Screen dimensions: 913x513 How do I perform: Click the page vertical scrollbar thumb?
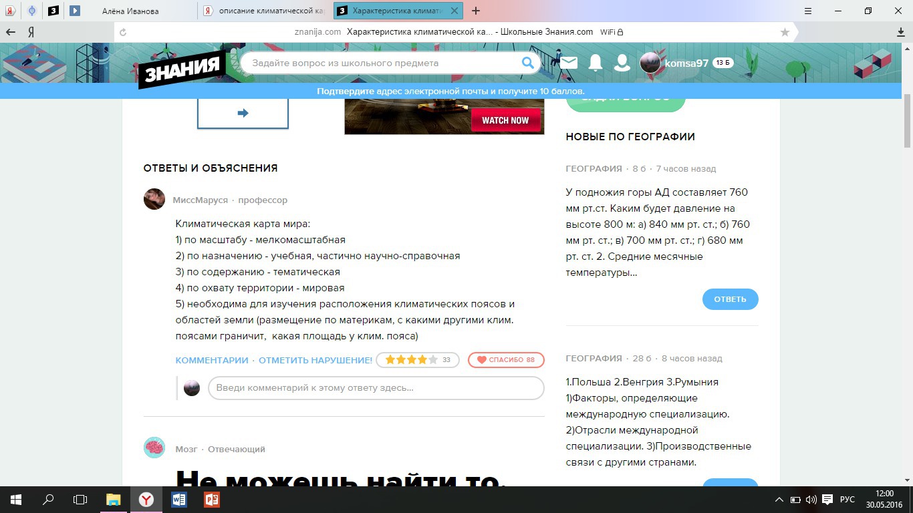908,120
